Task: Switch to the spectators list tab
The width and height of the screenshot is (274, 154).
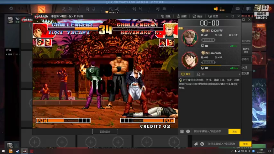Action: pyautogui.click(x=200, y=74)
